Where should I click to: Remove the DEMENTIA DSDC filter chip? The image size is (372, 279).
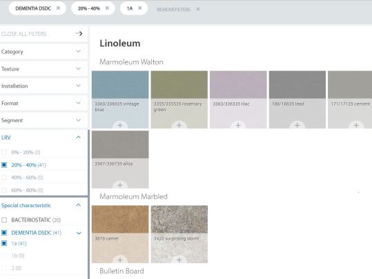point(59,8)
